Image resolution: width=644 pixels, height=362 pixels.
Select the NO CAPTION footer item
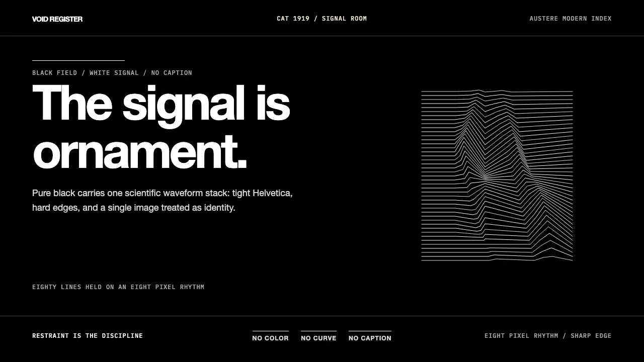pyautogui.click(x=370, y=337)
